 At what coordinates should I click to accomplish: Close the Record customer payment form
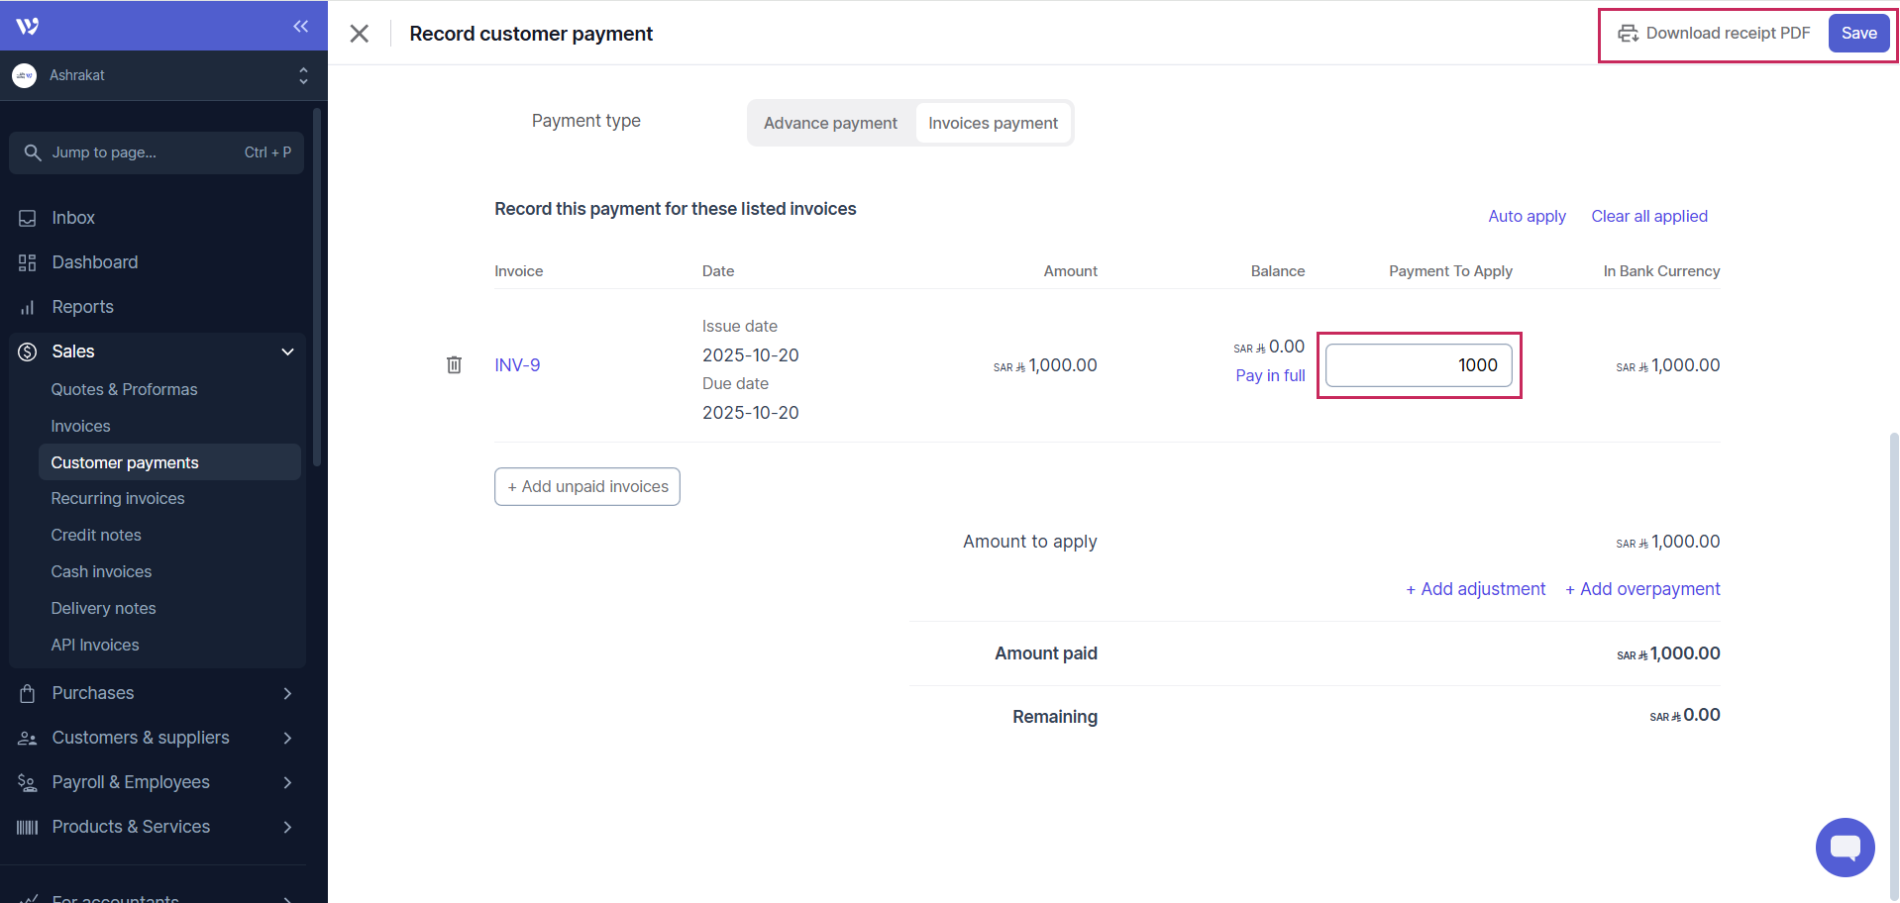point(360,34)
